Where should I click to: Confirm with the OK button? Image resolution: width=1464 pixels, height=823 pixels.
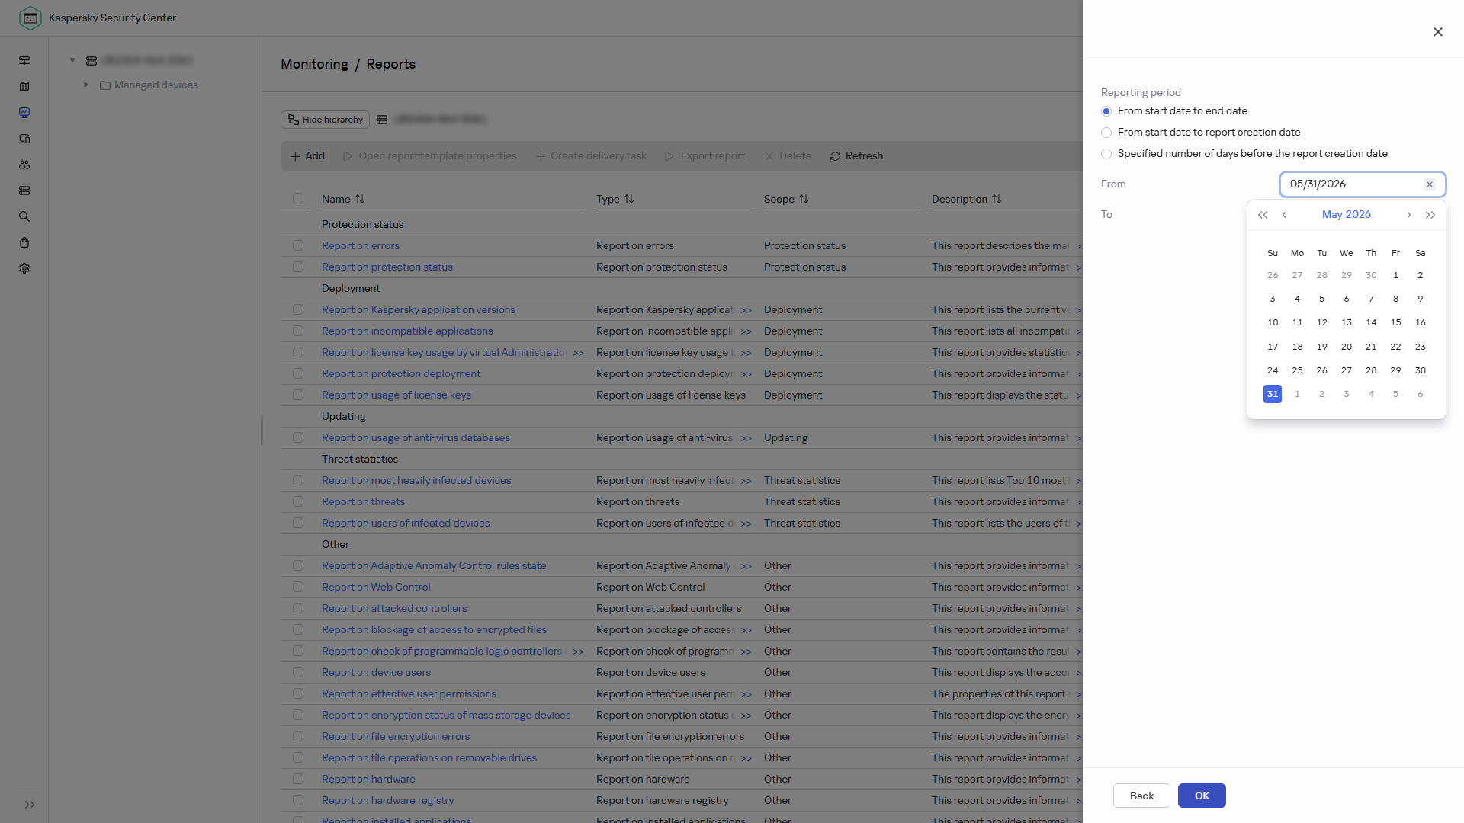pos(1202,796)
